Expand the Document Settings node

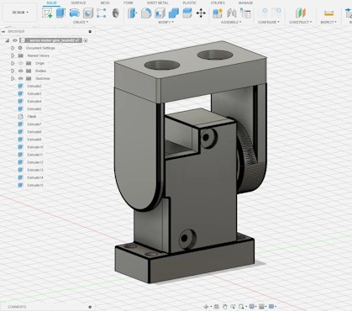click(x=13, y=48)
